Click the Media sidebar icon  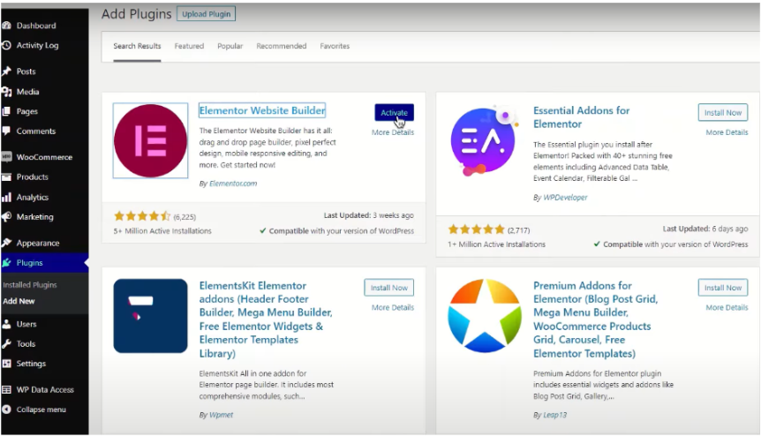(6, 92)
